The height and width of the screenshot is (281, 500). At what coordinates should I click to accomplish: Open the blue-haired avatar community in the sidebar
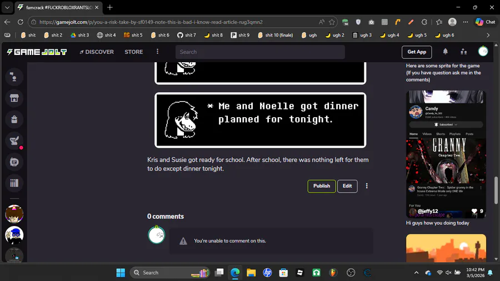point(14,235)
